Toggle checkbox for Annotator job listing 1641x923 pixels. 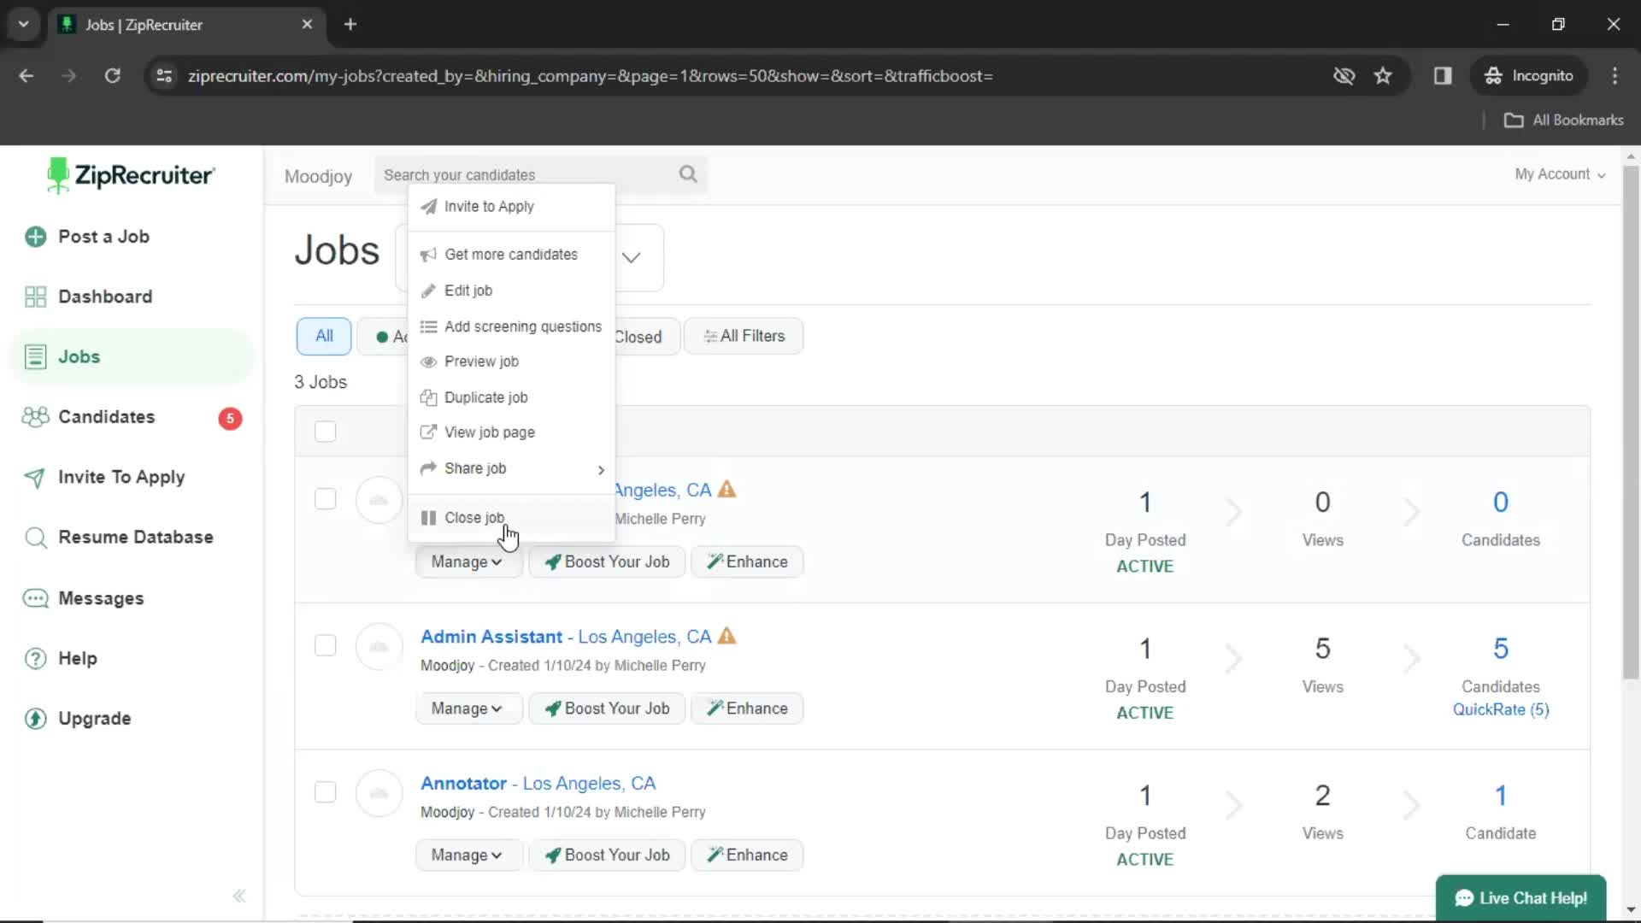[325, 792]
